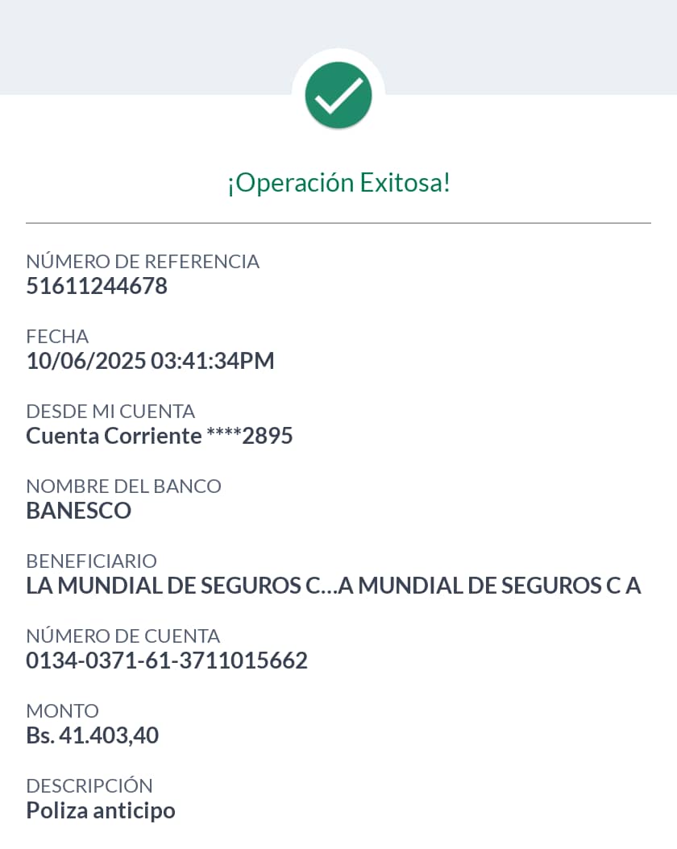The image size is (677, 849).
Task: Click the FECHA label
Action: pos(57,336)
